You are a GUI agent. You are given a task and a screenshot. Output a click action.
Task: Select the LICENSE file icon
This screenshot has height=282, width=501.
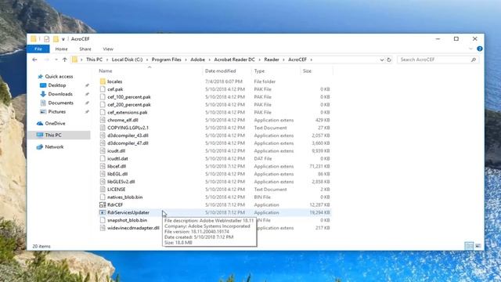[103, 190]
